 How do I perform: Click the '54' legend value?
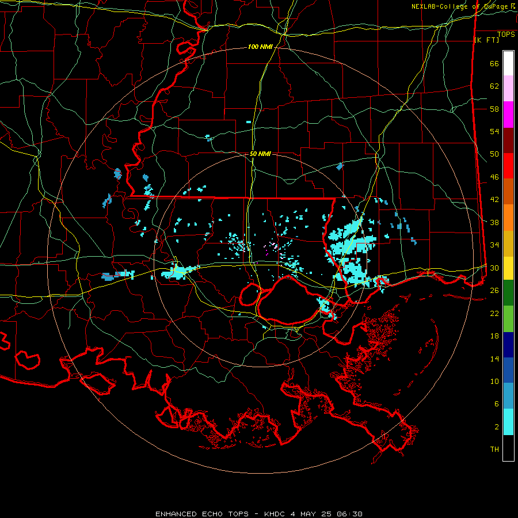[x=494, y=131]
